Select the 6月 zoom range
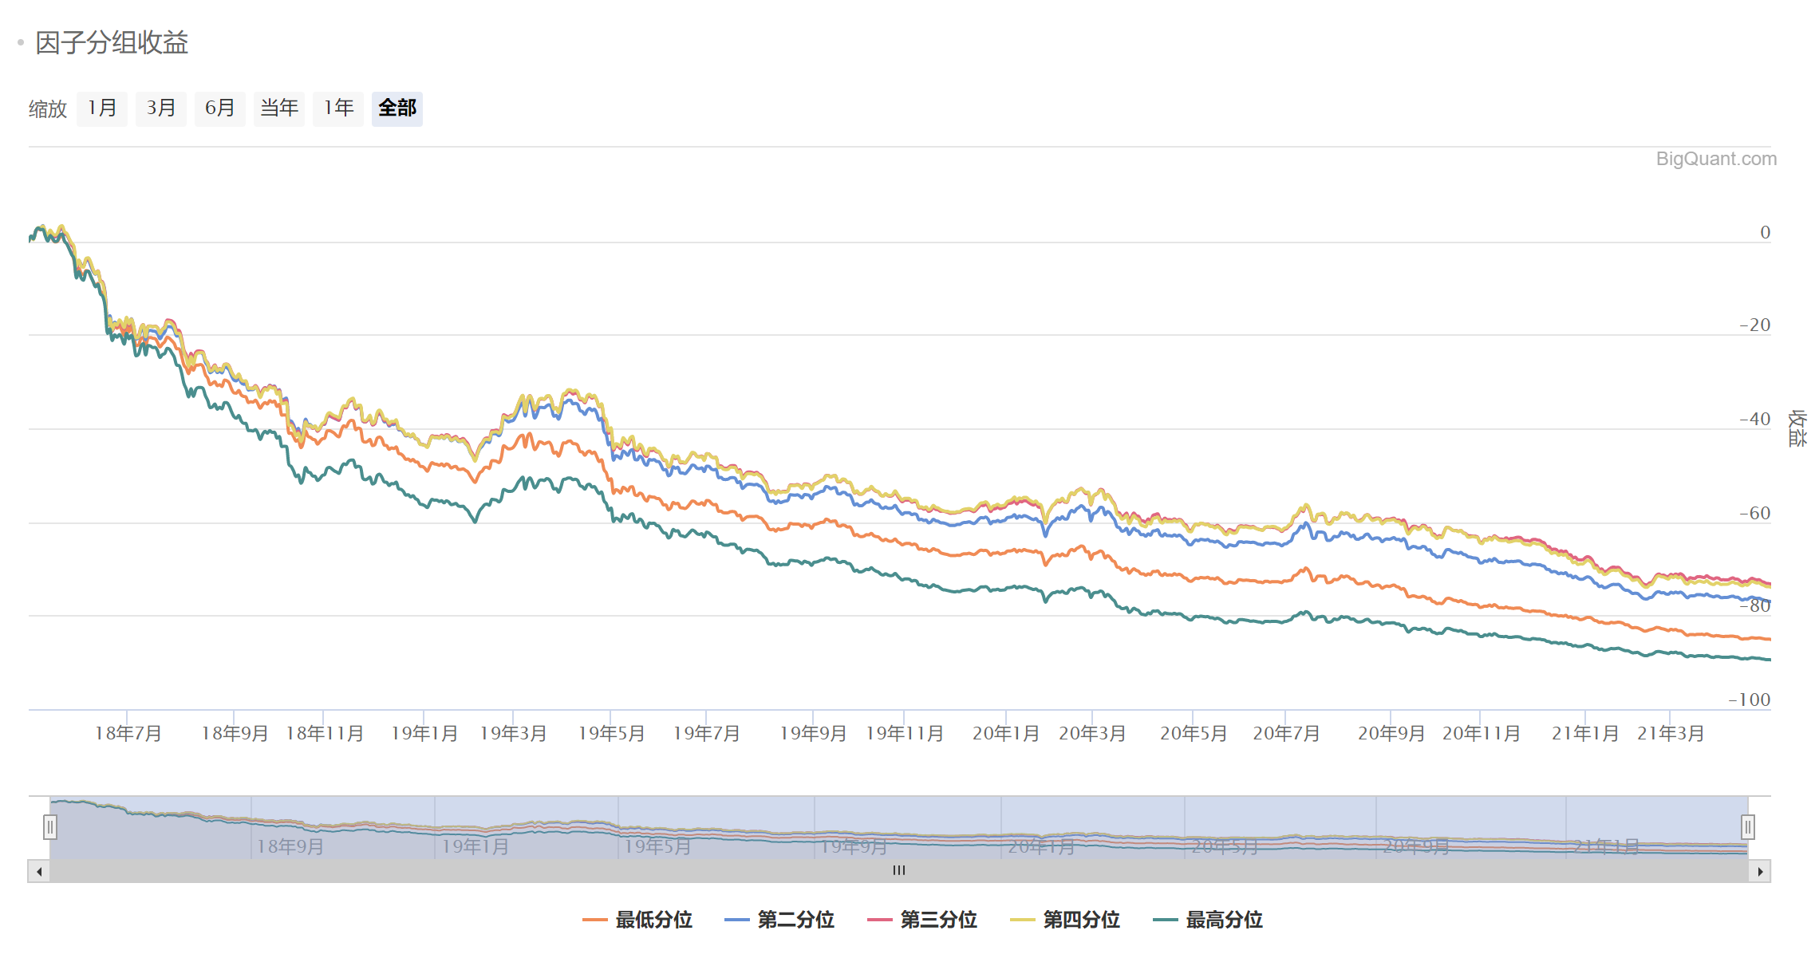Screen dimensions: 1819x954 [219, 108]
